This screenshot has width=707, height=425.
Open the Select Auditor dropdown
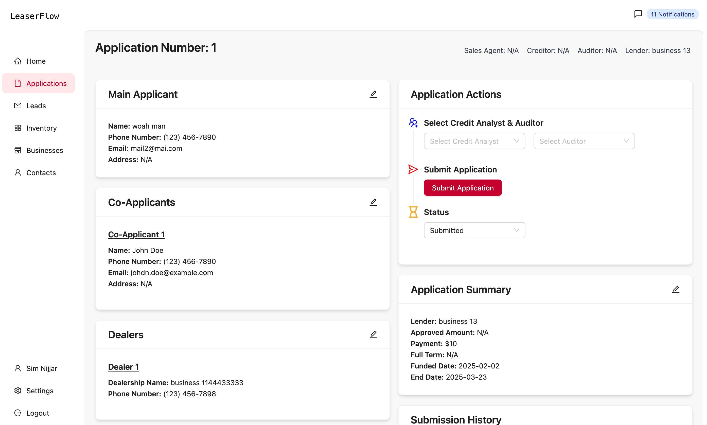point(584,141)
